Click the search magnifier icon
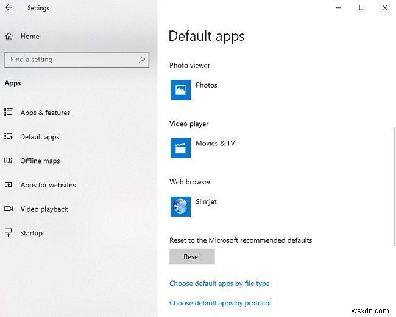This screenshot has height=317, width=396. click(142, 60)
